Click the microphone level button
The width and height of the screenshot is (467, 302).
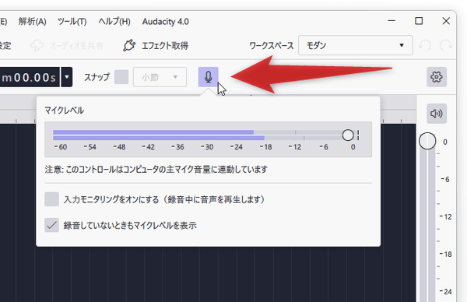pyautogui.click(x=208, y=77)
